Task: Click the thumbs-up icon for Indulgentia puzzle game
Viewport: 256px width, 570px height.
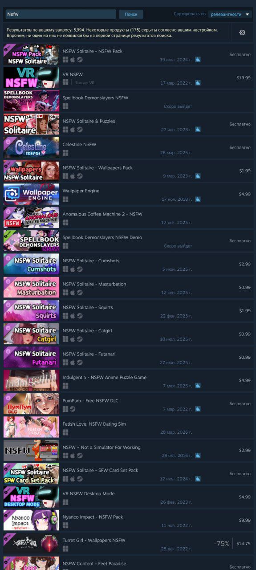Action: click(x=198, y=386)
